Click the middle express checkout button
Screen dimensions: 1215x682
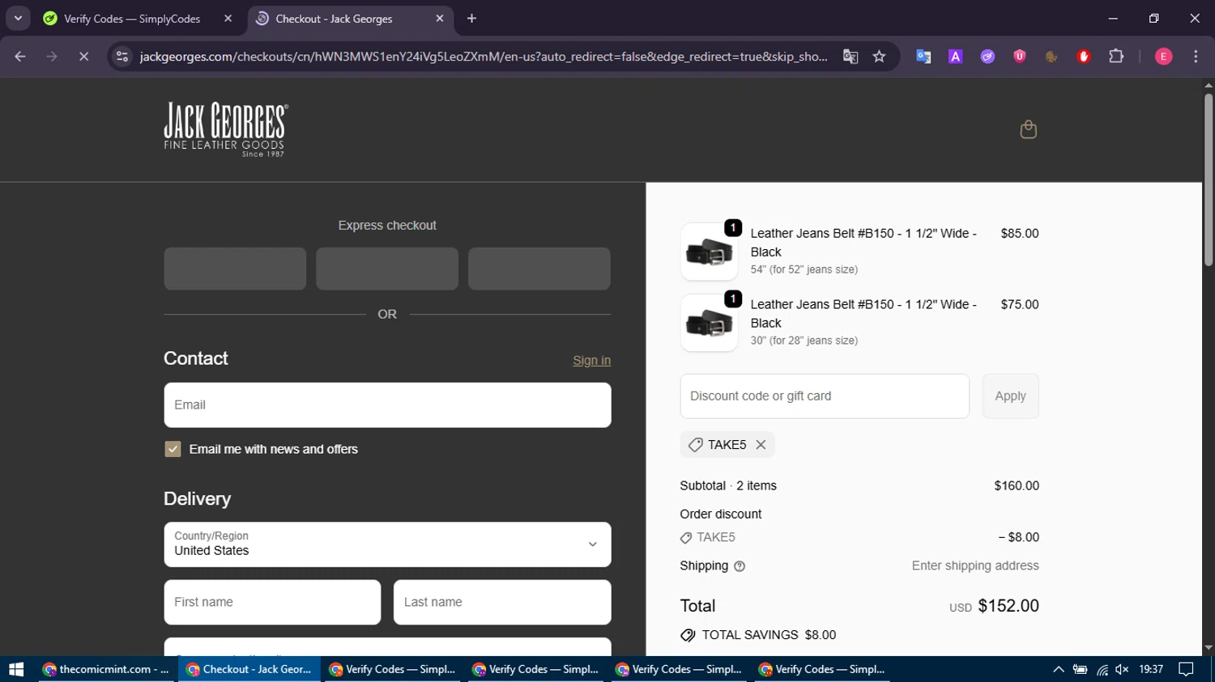click(x=387, y=269)
